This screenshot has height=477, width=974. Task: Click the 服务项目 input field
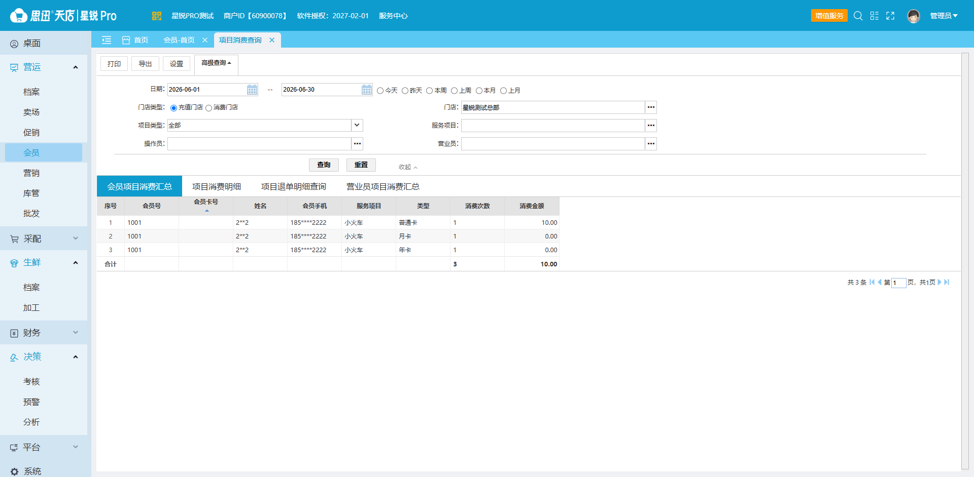(553, 126)
